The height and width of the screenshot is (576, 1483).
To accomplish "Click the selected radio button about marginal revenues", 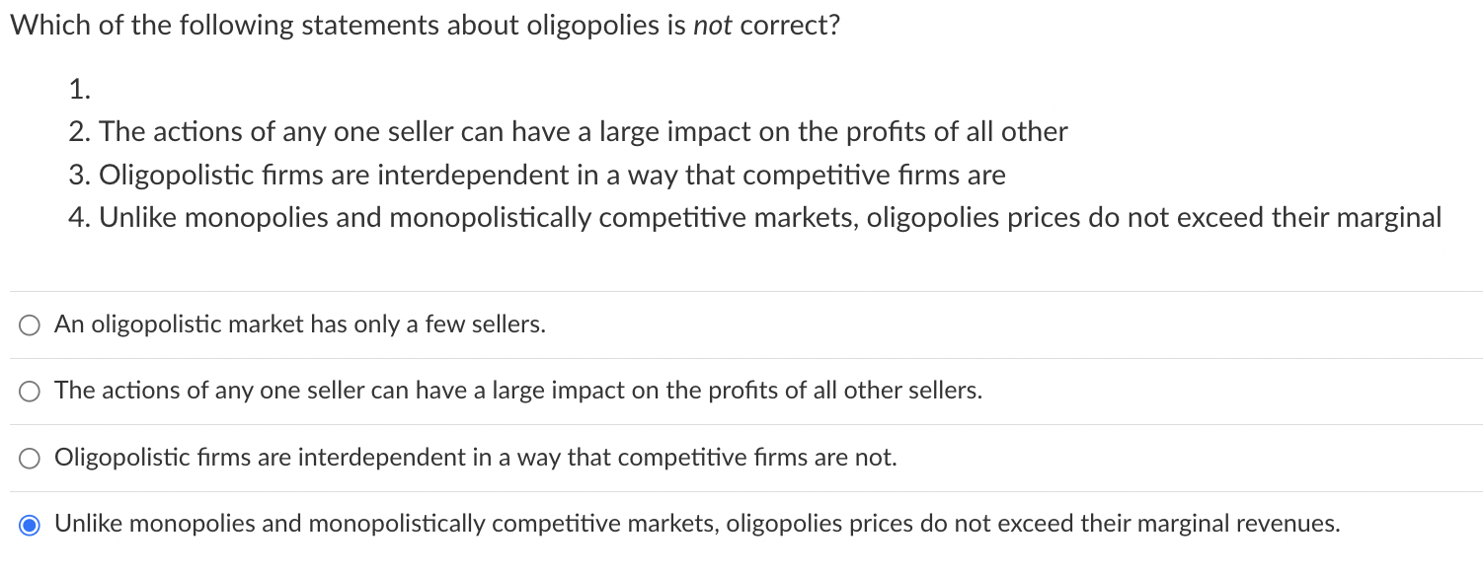I will [x=29, y=524].
